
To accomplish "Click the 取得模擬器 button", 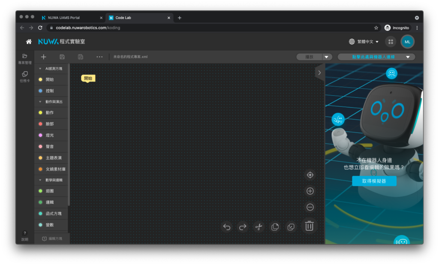I will pos(374,181).
